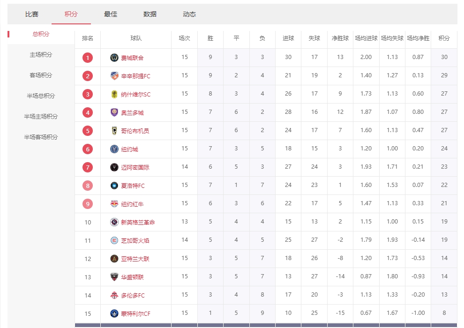Click the 积分 column header
The width and height of the screenshot is (464, 328).
(444, 38)
